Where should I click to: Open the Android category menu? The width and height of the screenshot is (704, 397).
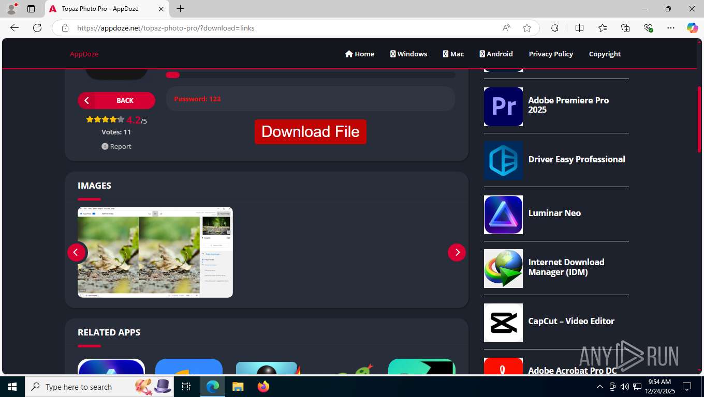pyautogui.click(x=496, y=54)
